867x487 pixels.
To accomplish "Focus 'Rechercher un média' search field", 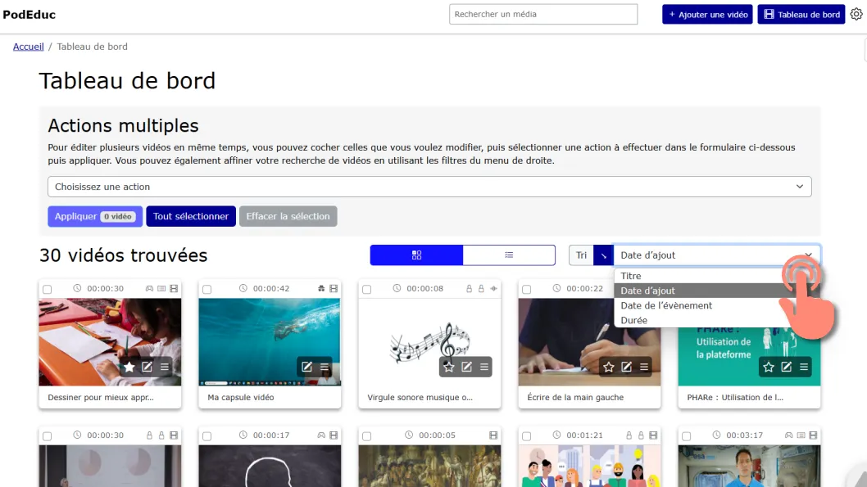I will tap(543, 15).
